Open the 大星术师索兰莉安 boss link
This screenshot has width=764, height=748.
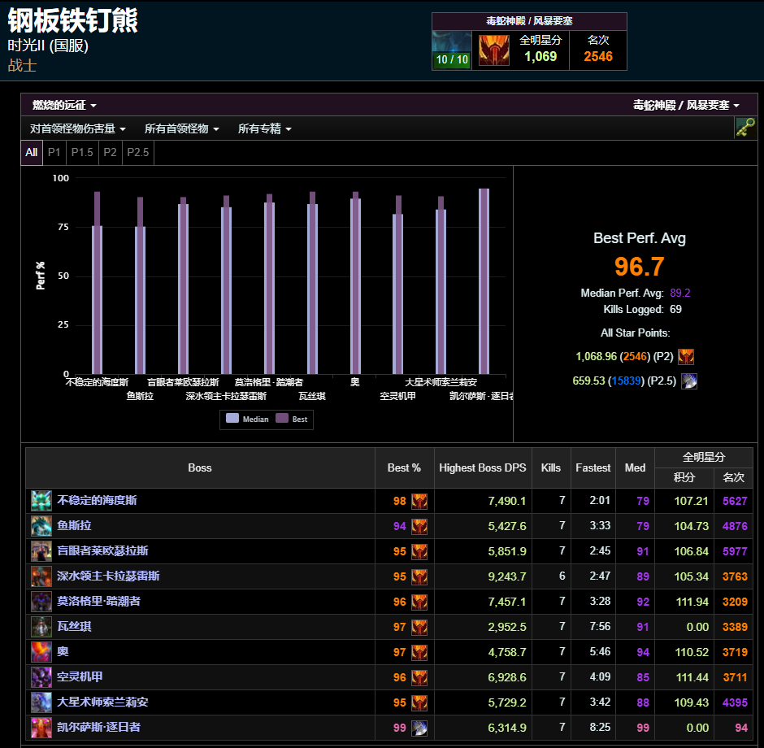point(102,702)
